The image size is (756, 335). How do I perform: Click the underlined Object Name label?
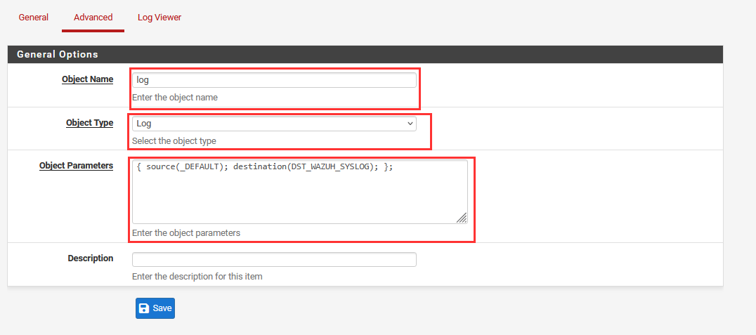tap(88, 79)
